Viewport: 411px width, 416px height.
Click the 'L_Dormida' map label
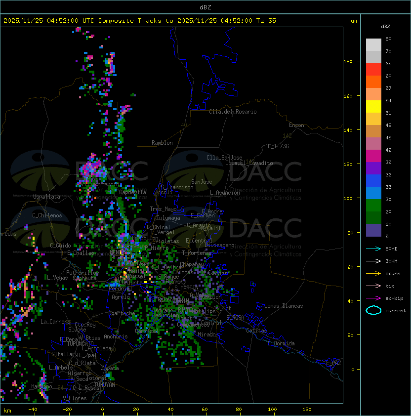point(281,343)
